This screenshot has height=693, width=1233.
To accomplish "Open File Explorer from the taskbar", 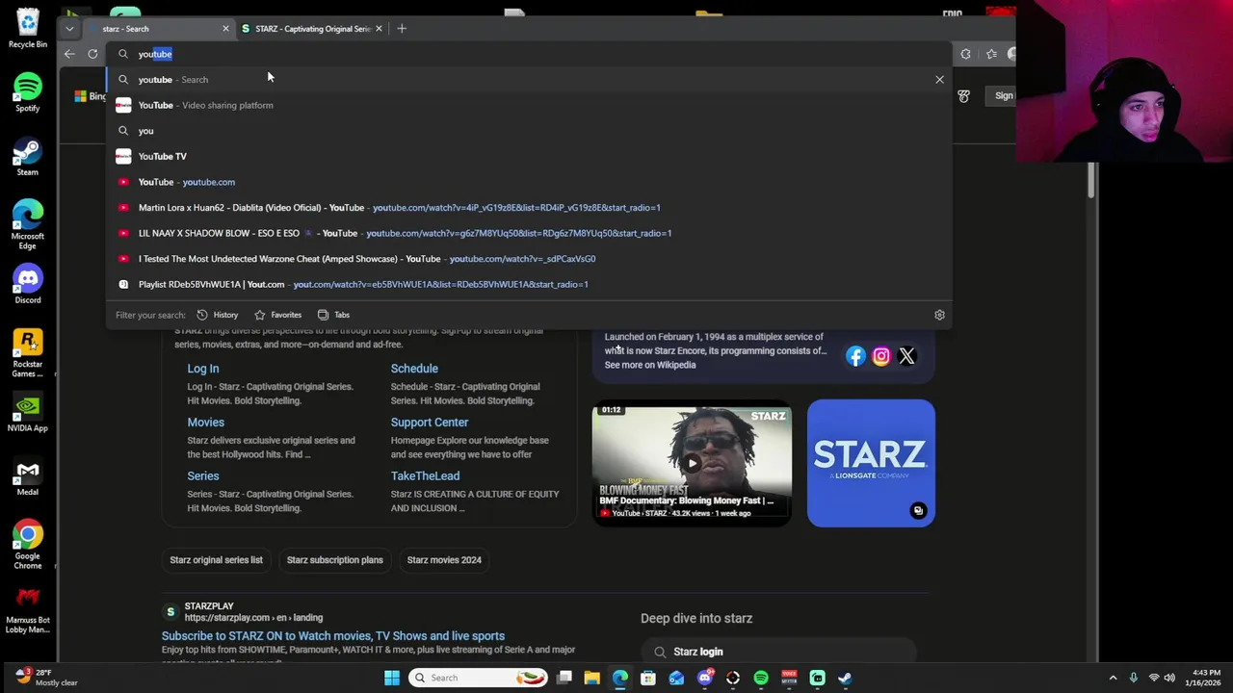I will 592,678.
